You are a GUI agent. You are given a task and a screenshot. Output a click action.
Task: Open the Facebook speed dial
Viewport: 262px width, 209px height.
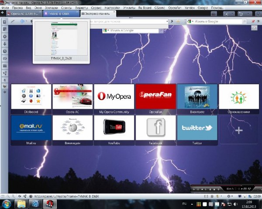click(156, 130)
